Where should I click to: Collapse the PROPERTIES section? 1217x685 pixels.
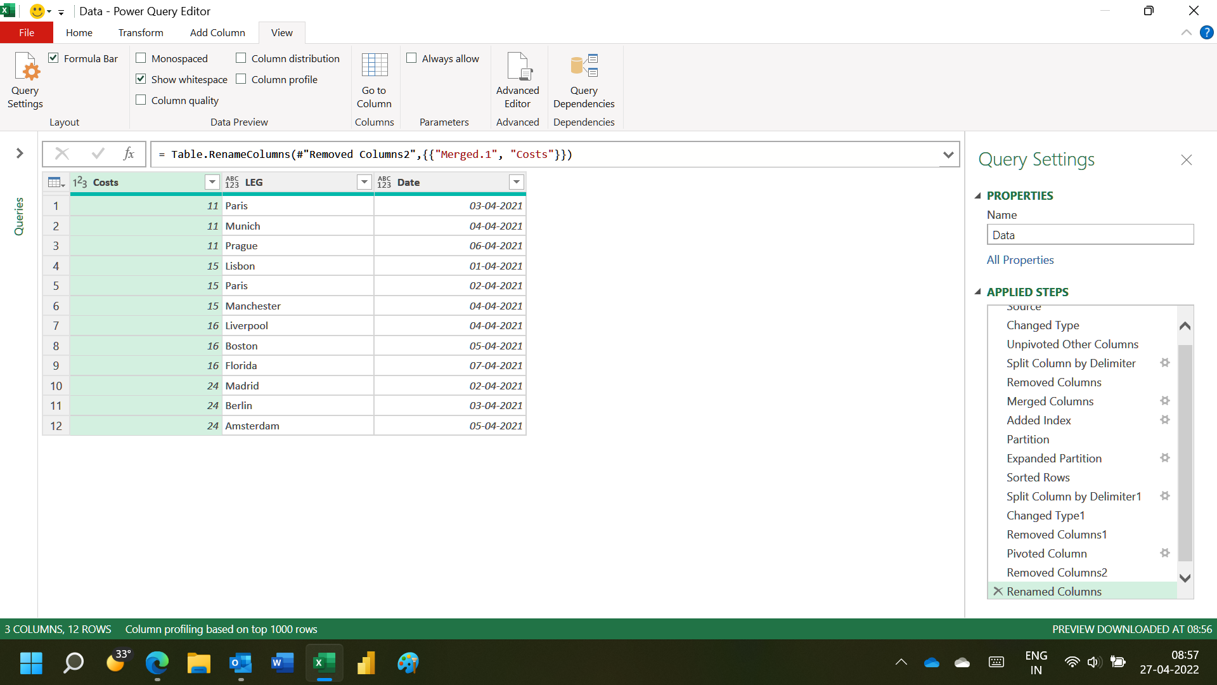pos(977,196)
